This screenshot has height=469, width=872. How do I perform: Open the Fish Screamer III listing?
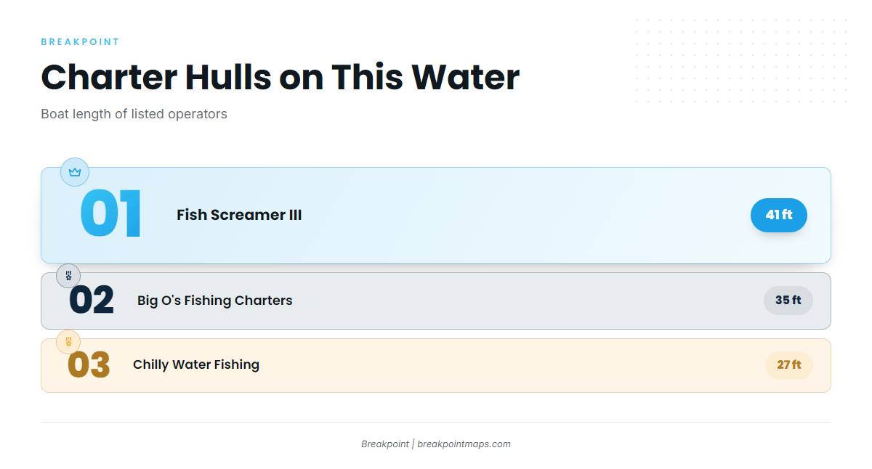pyautogui.click(x=239, y=215)
